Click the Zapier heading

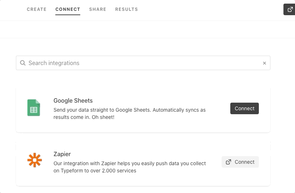pos(62,154)
